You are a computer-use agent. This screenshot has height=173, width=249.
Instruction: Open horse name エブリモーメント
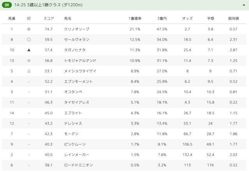point(78,81)
